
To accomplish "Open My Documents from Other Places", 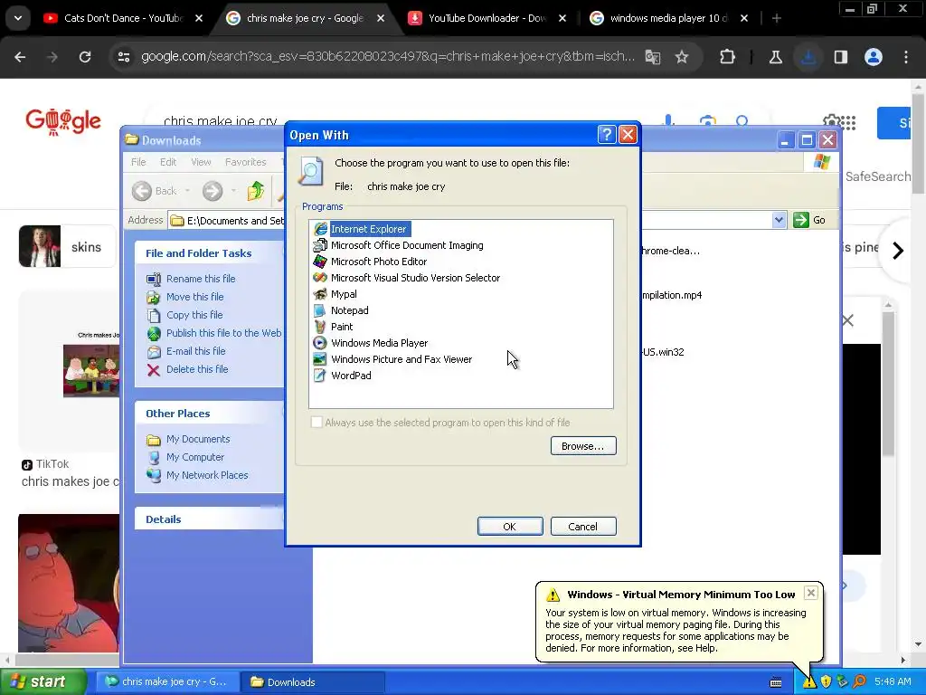I will (198, 439).
